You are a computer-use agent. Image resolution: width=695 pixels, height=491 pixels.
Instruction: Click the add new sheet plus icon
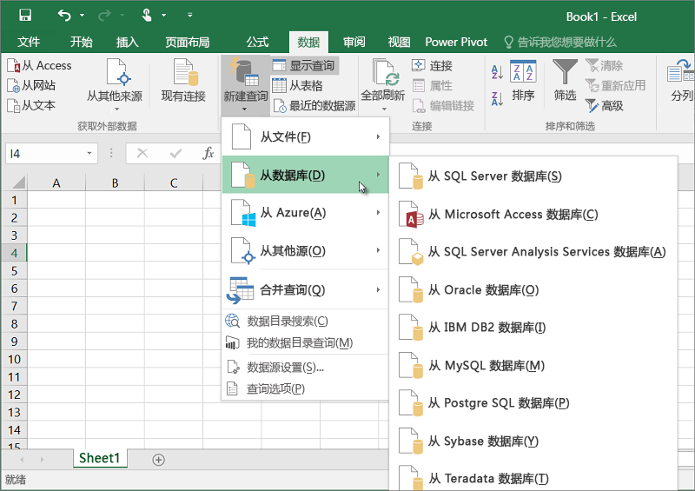159,460
